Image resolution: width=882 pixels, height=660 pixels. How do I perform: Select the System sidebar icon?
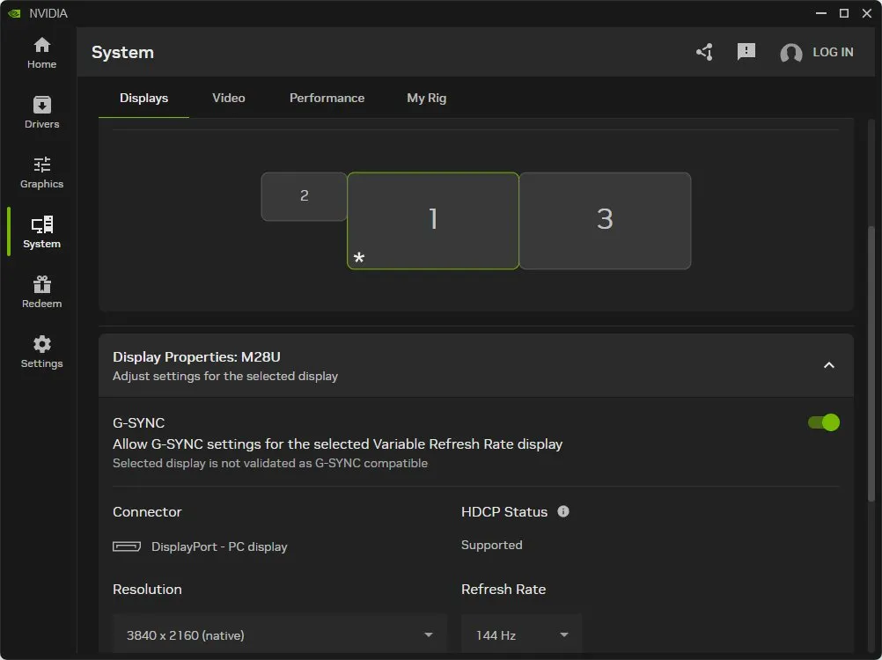click(x=41, y=232)
